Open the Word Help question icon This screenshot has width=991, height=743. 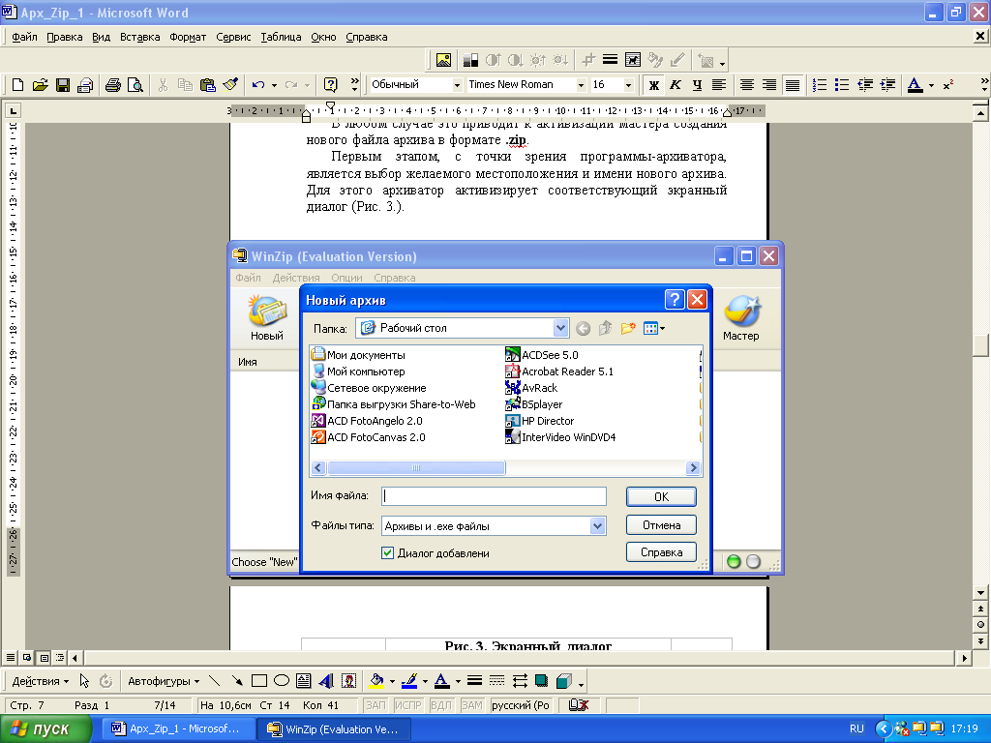(330, 85)
